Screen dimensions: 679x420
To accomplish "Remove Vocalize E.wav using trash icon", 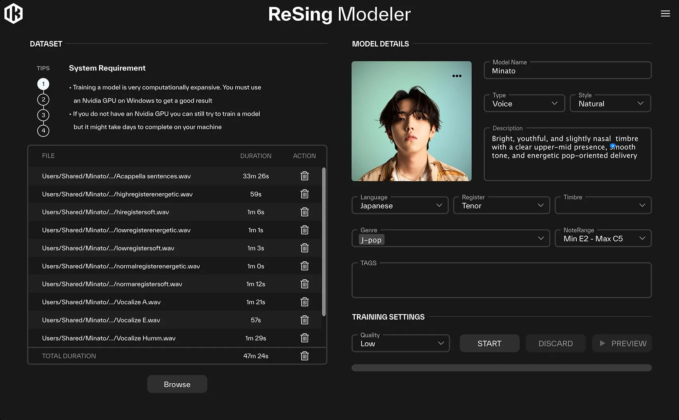I will coord(304,320).
